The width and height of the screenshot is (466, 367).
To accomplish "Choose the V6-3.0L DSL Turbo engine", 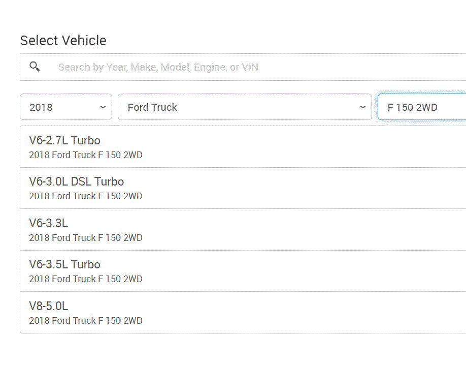I will (x=76, y=182).
